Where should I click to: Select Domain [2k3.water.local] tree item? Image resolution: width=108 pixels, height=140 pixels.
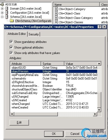(26, 9)
